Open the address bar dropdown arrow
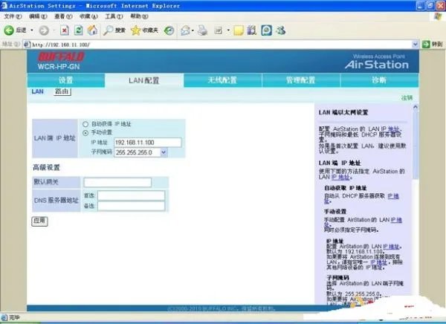The height and width of the screenshot is (324, 446). (415, 44)
